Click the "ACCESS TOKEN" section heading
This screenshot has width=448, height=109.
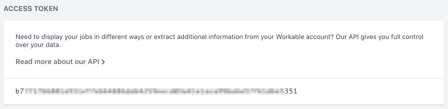31,8
